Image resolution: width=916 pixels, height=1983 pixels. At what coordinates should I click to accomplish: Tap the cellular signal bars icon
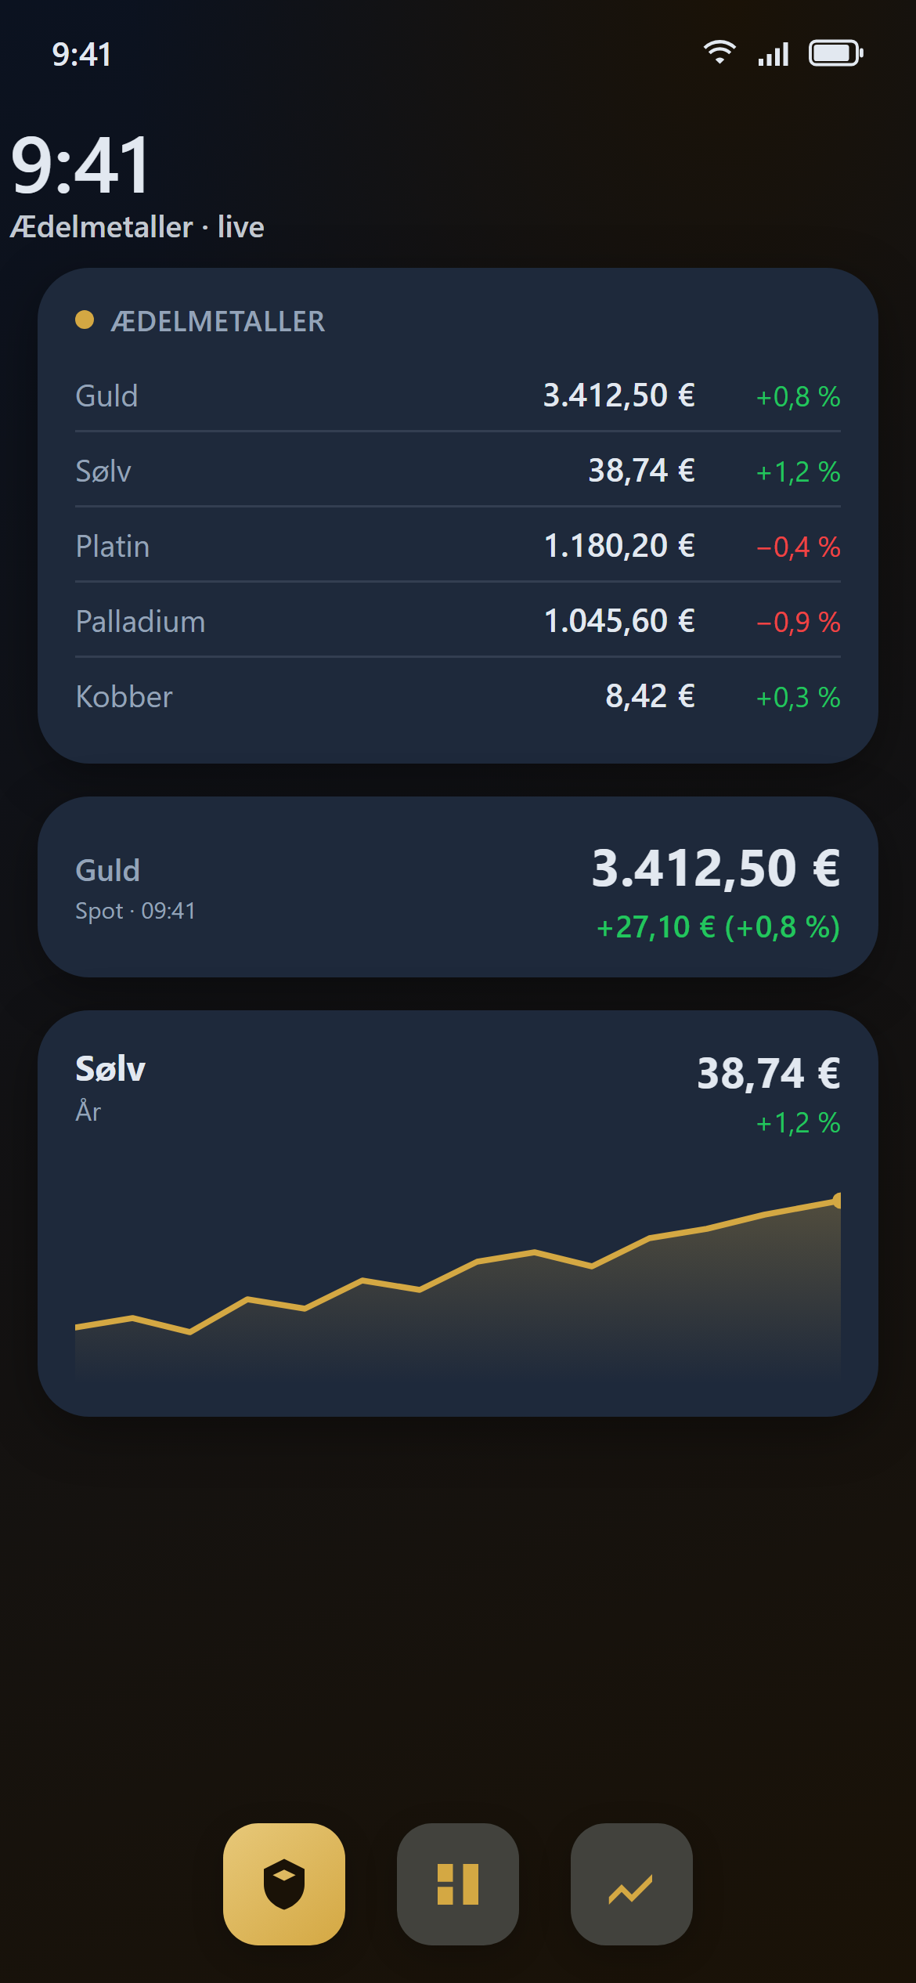click(x=773, y=54)
